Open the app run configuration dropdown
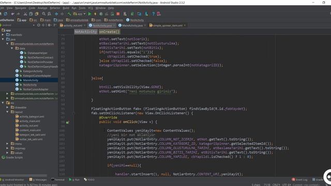331x186 pixels. click(79, 14)
